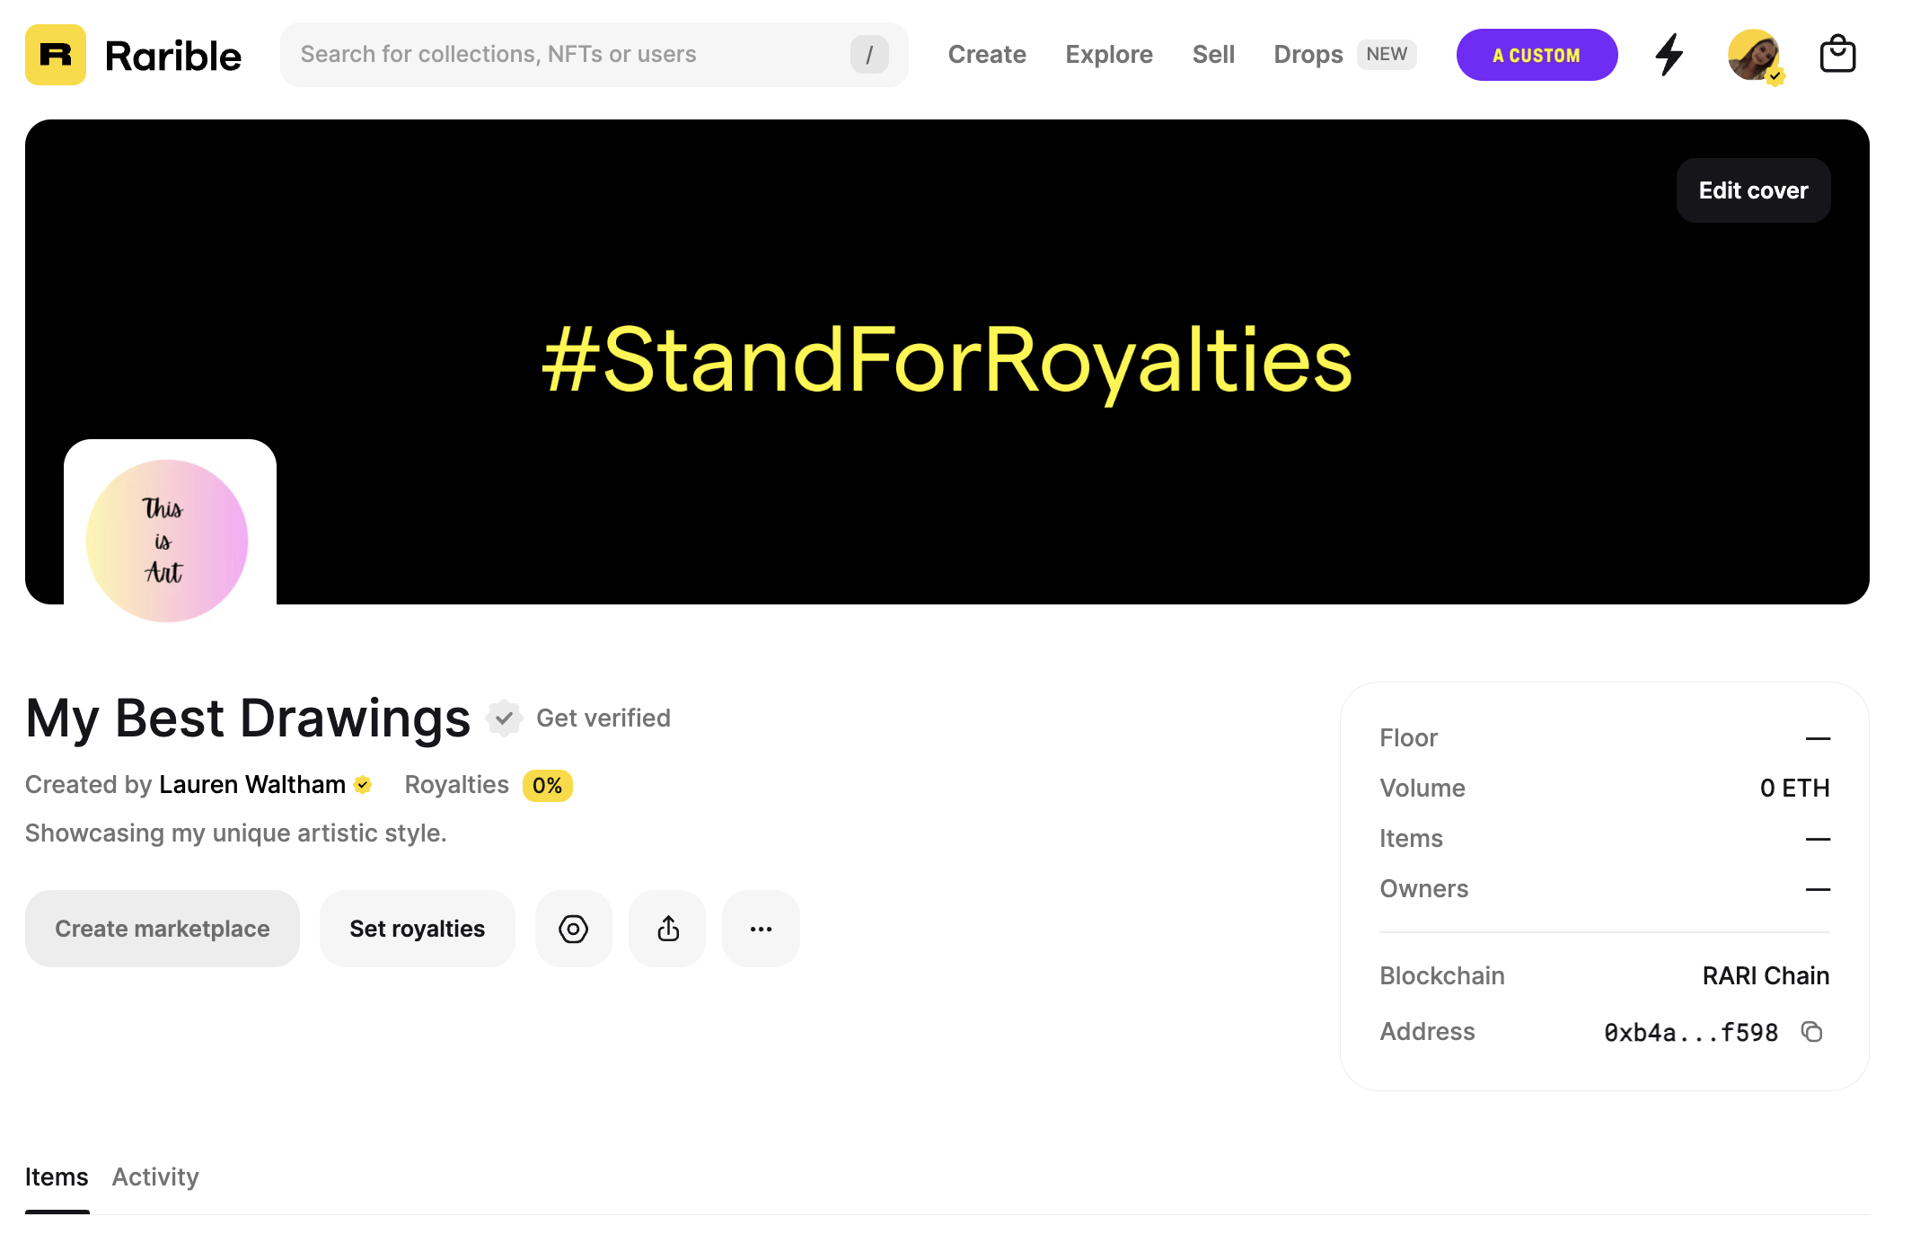The image size is (1920, 1234).
Task: Click the collection settings hexagon icon
Action: pyautogui.click(x=573, y=929)
